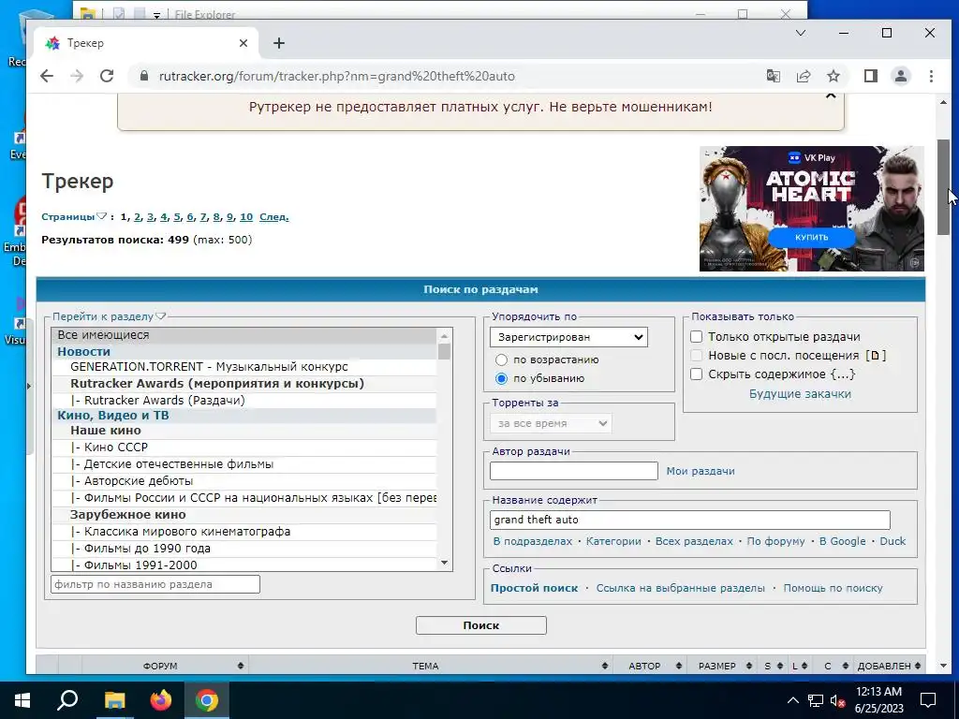Go to results page 2

pyautogui.click(x=137, y=216)
